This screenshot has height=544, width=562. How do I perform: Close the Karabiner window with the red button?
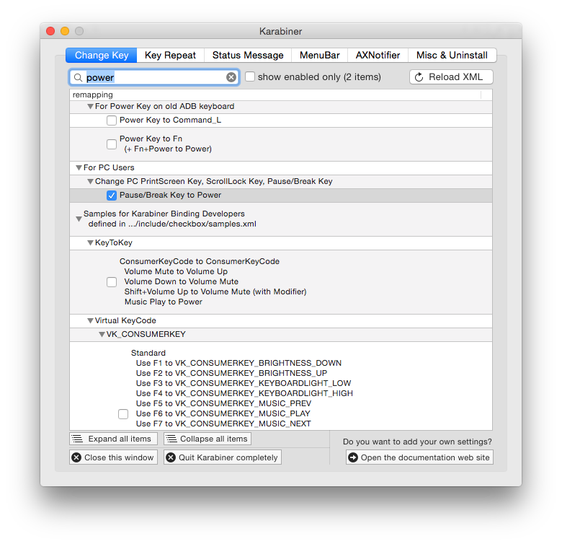(x=50, y=31)
